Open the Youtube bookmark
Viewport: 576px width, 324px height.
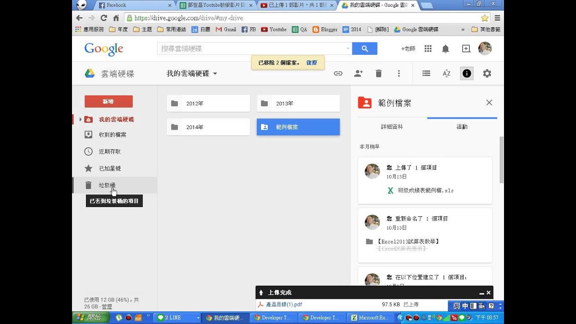pyautogui.click(x=274, y=29)
